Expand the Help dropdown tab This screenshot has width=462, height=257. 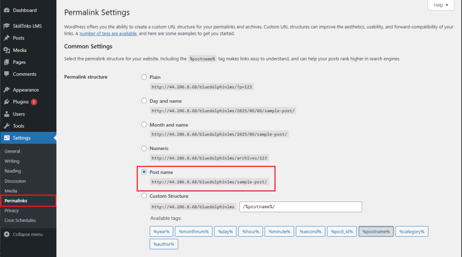coord(440,5)
